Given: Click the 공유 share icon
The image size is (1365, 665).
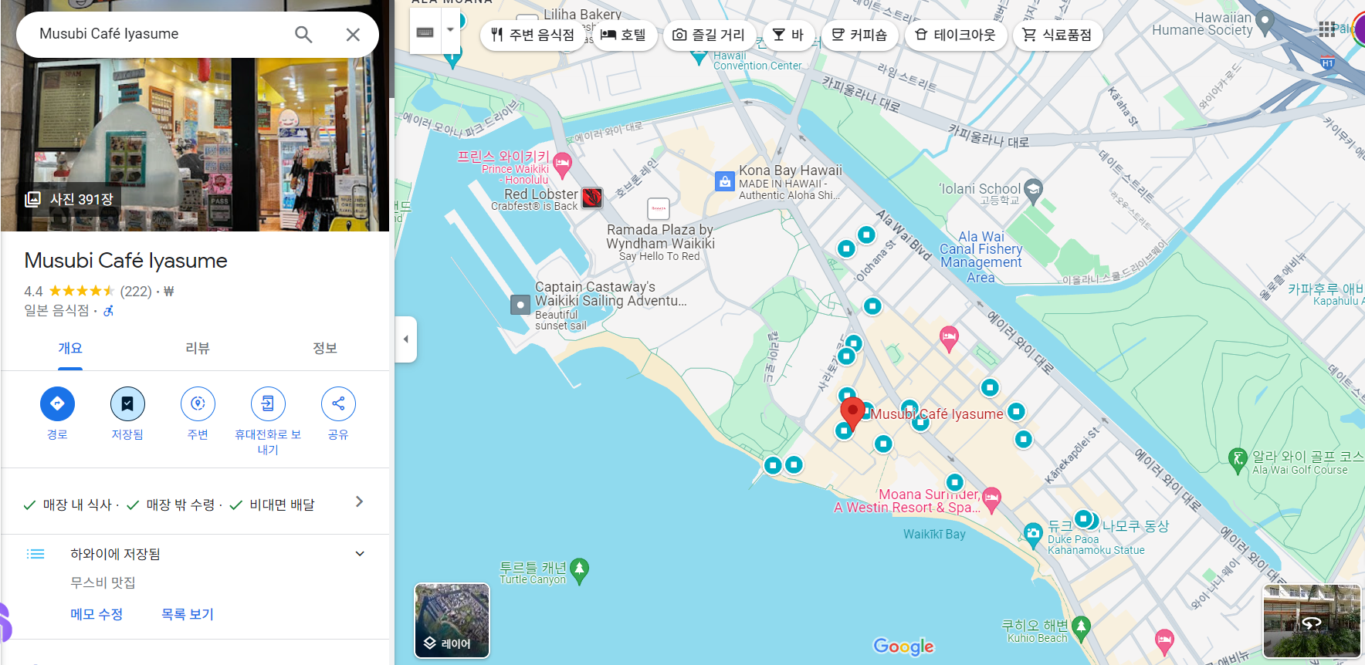Looking at the screenshot, I should click(338, 403).
